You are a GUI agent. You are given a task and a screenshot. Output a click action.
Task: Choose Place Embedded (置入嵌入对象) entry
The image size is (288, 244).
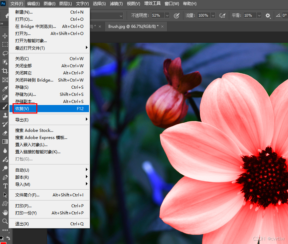(x=49, y=145)
